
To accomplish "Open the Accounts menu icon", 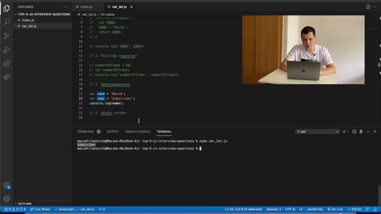I will pyautogui.click(x=7, y=185).
